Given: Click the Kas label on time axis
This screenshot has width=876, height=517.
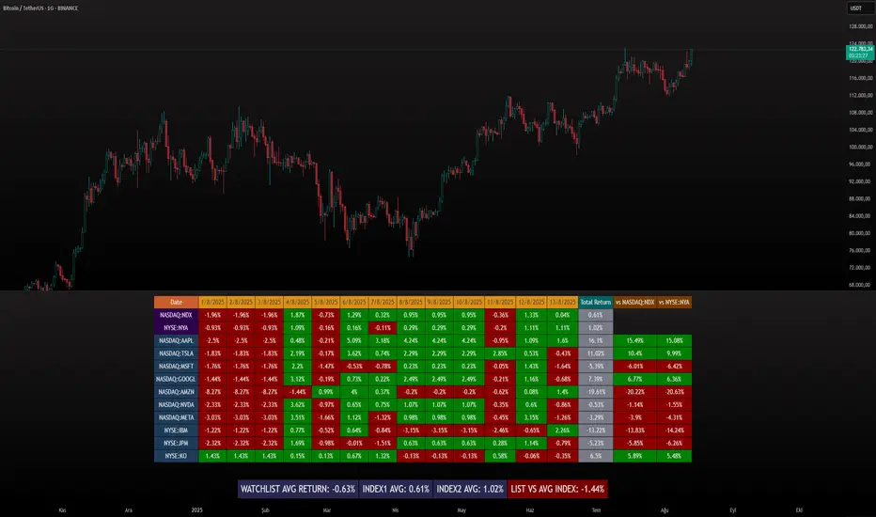Looking at the screenshot, I should click(63, 510).
